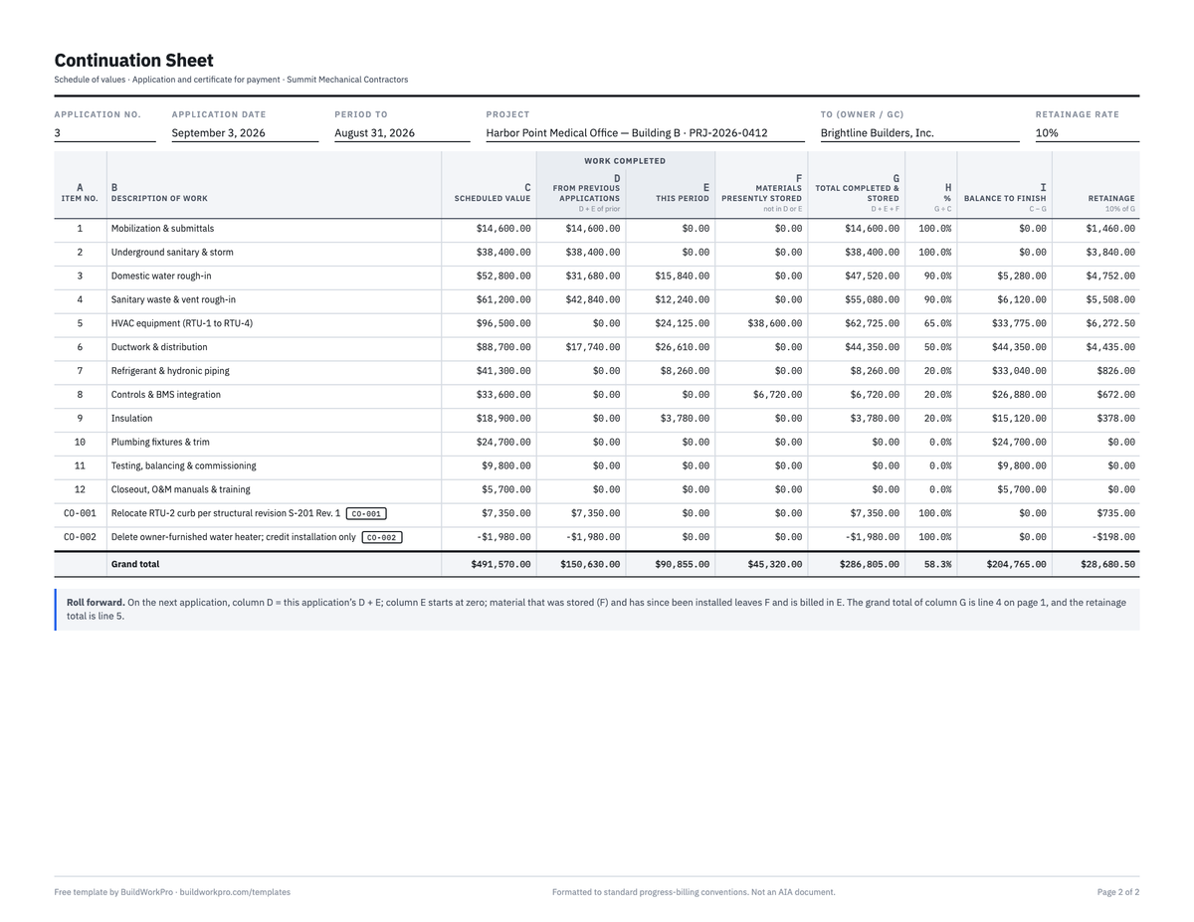Click grand total scheduled value $491,570.00
Screen dimensions: 1194x922
(500, 564)
